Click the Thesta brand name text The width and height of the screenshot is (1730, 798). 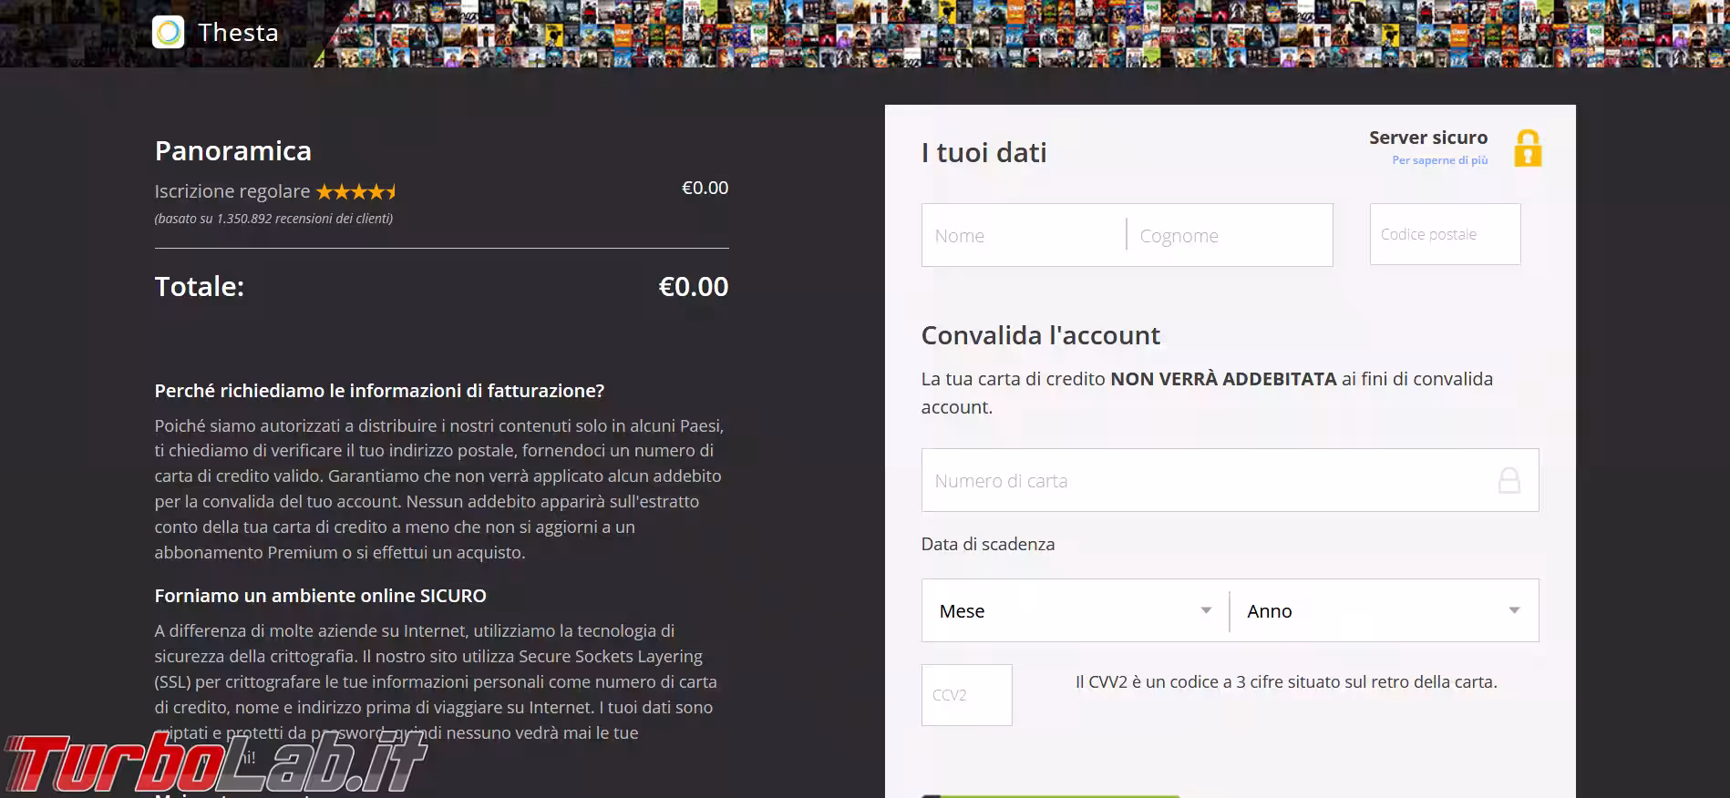click(239, 33)
